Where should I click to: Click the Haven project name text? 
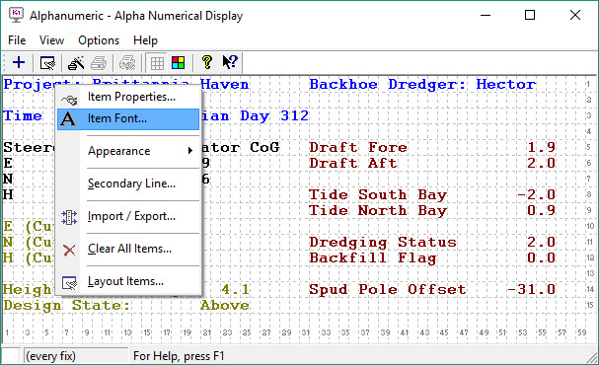(225, 85)
